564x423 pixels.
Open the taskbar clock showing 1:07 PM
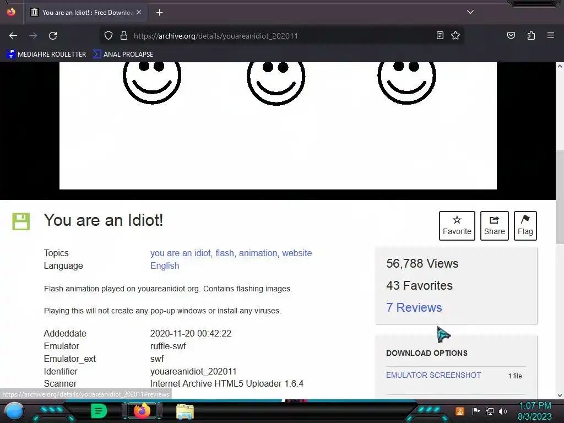coord(535,411)
